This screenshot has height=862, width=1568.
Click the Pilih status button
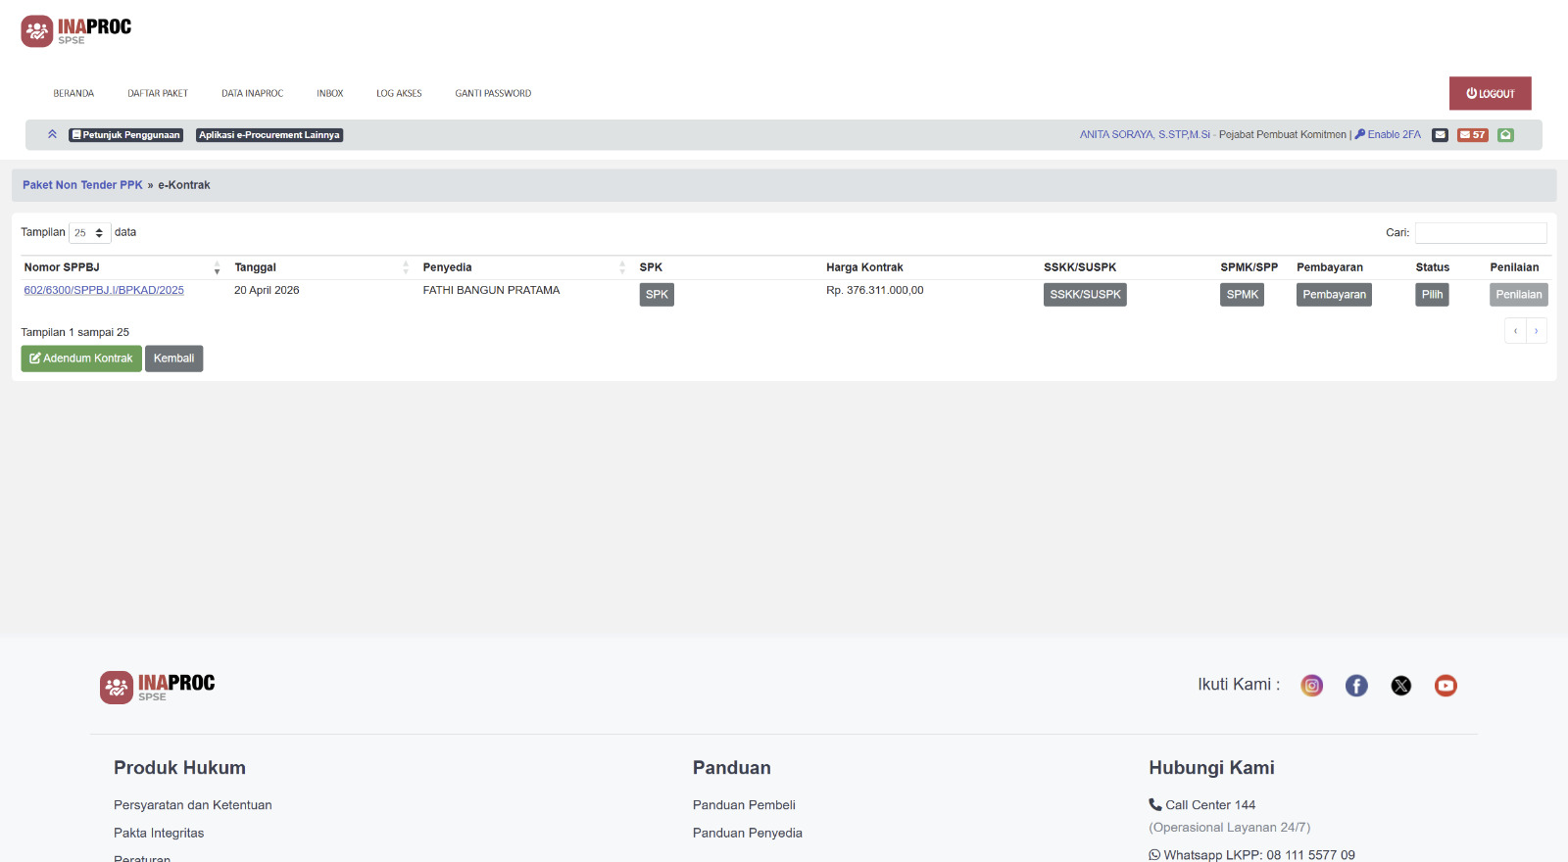click(x=1432, y=295)
